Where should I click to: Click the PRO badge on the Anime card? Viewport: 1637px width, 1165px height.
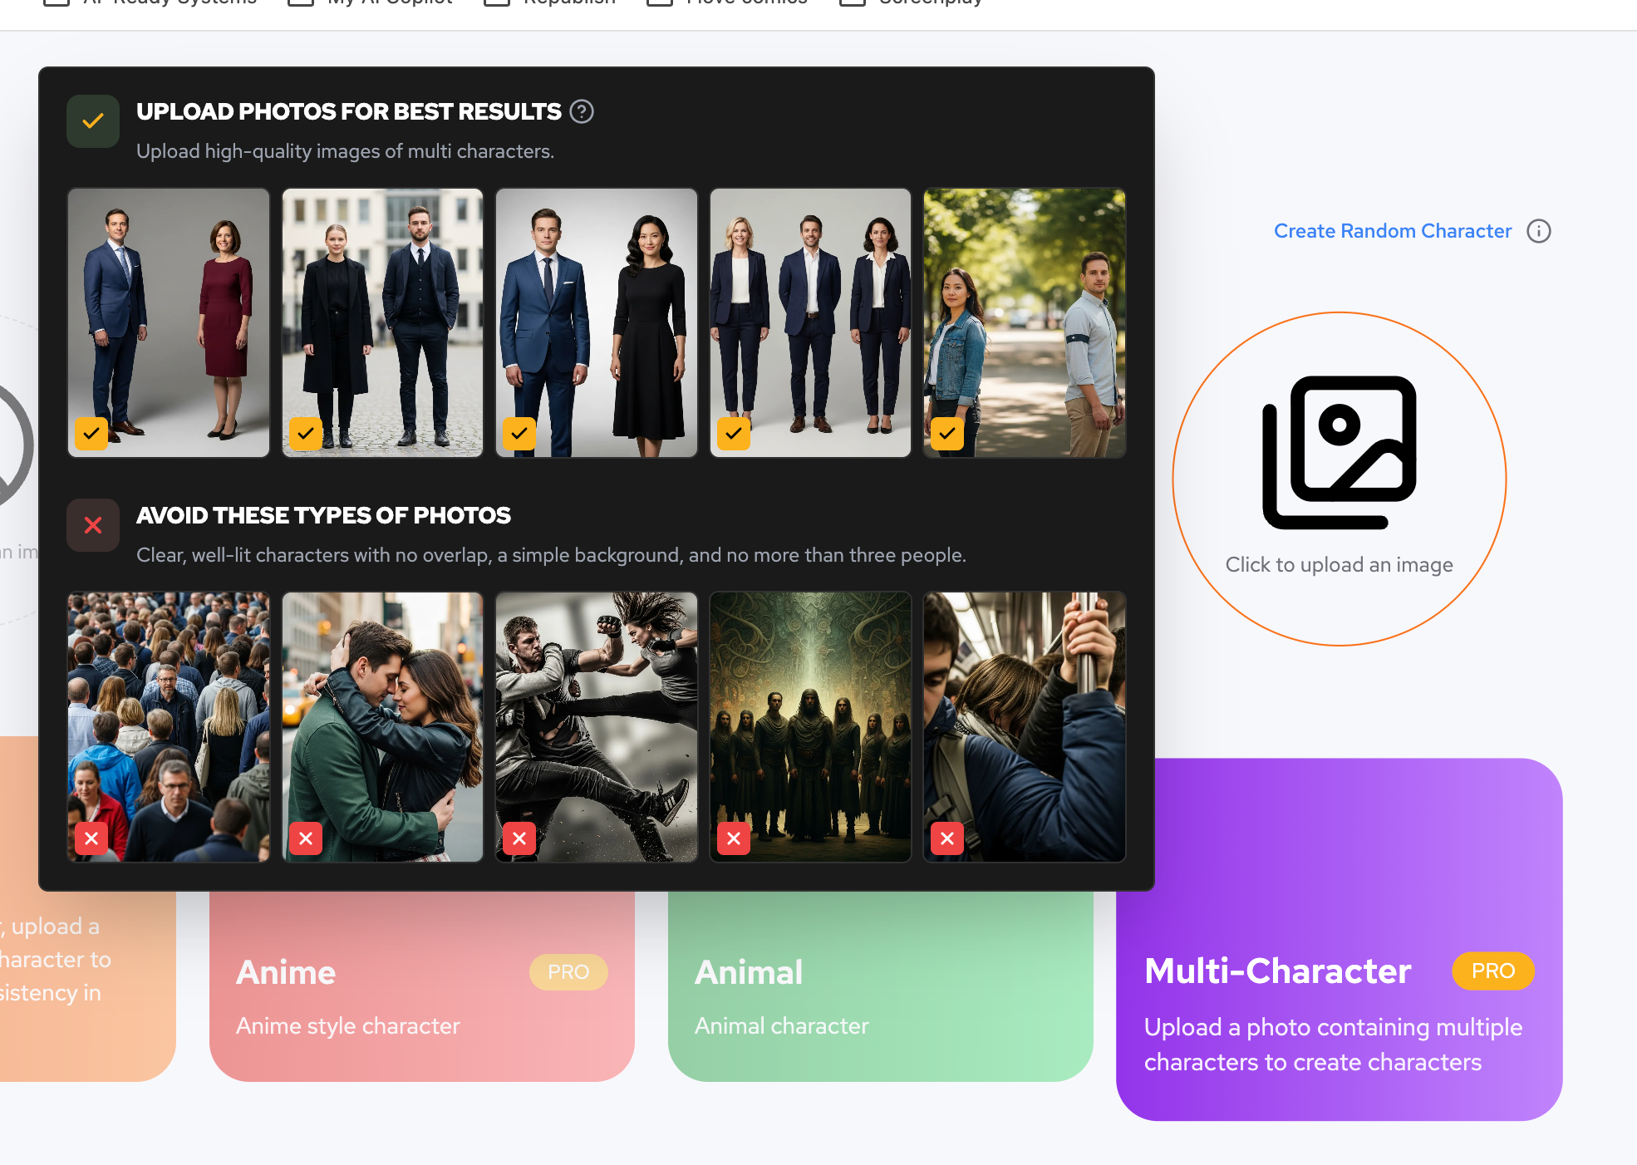[568, 972]
